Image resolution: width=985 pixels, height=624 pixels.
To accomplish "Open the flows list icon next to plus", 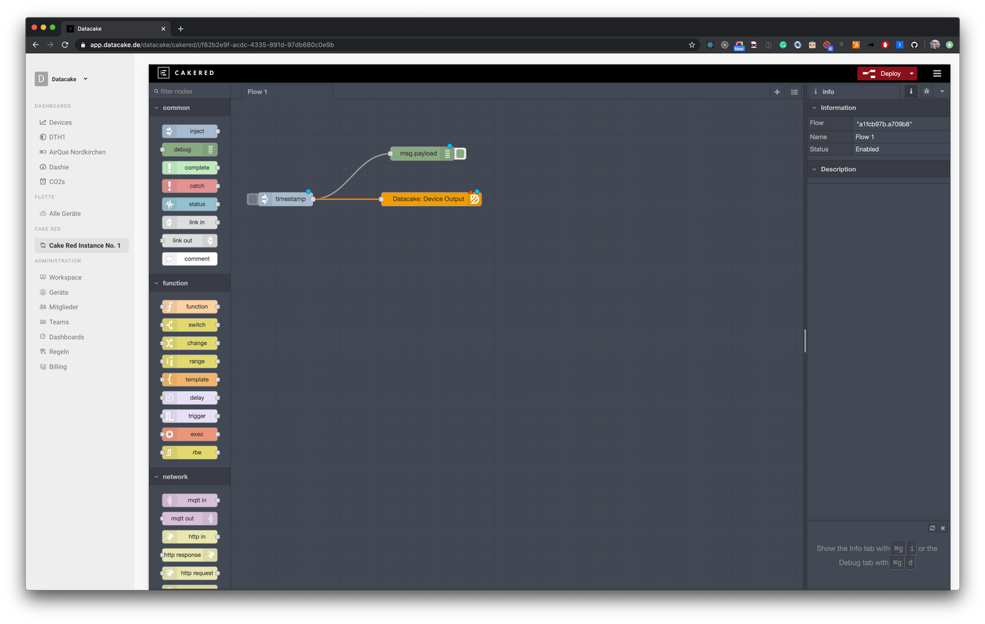I will [x=794, y=91].
